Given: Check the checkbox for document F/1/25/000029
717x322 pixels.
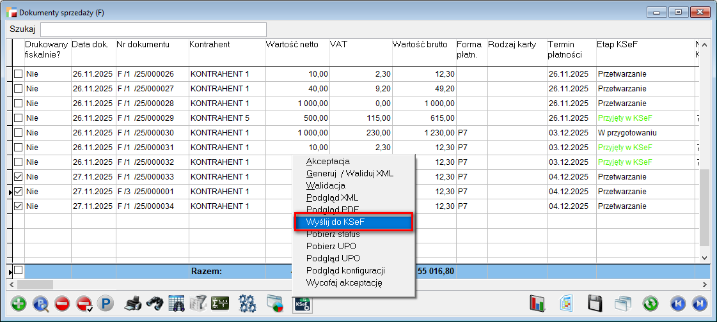Looking at the screenshot, I should click(x=19, y=118).
